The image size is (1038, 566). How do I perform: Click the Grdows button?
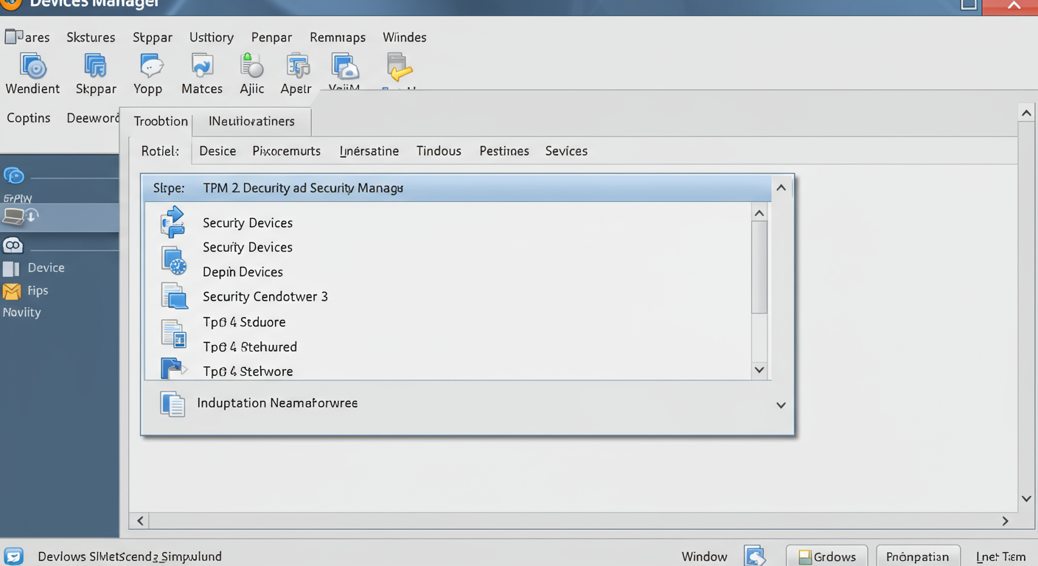click(826, 556)
